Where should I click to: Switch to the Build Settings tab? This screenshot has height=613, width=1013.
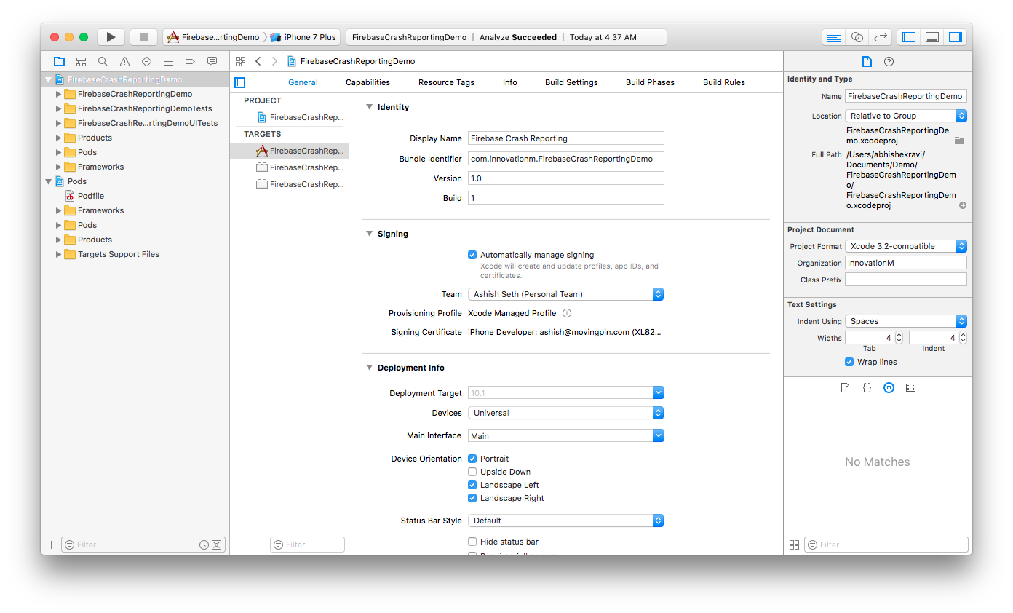[571, 82]
